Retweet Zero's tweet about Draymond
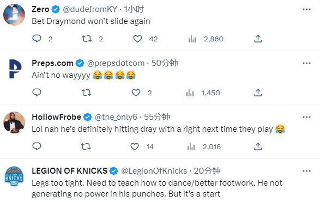The width and height of the screenshot is (320, 202). (87, 39)
